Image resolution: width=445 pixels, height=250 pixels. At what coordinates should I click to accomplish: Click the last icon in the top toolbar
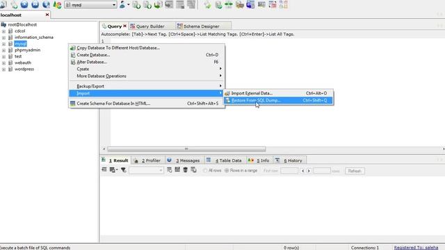click(283, 5)
